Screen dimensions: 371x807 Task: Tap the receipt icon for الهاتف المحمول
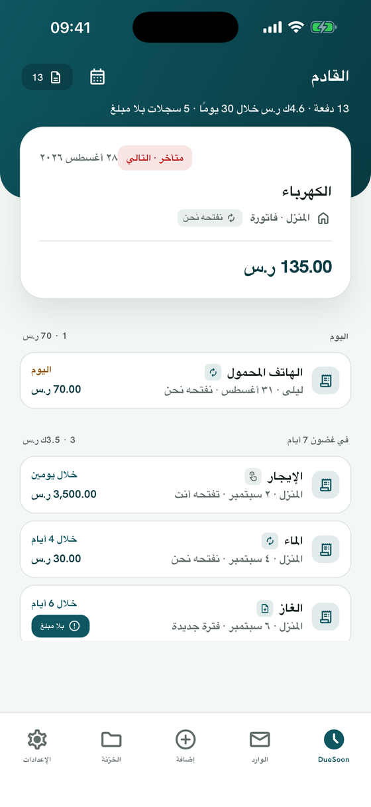pos(325,380)
